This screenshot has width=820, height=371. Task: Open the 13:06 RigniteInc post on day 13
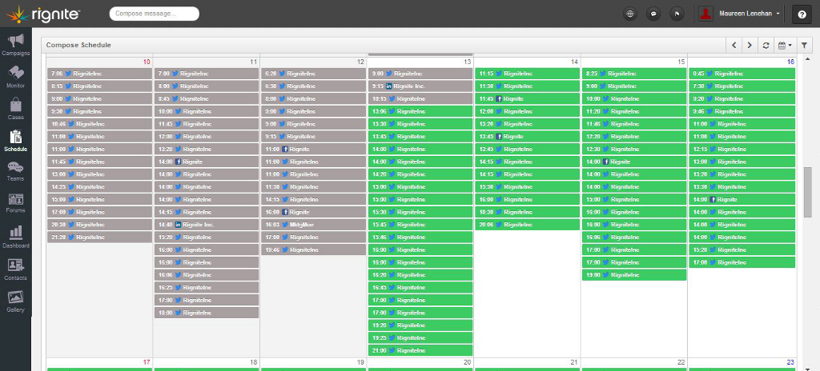pos(420,111)
